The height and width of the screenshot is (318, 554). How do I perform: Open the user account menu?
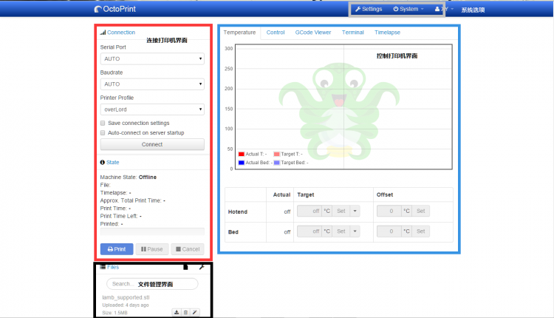(x=444, y=9)
